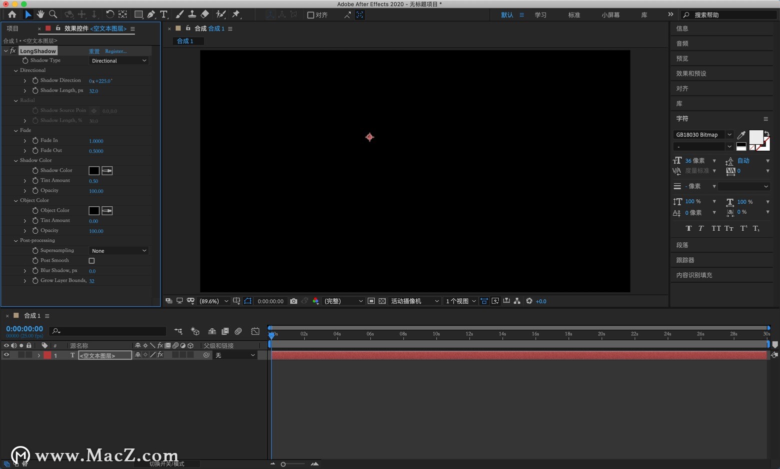
Task: Enable Draft 3D in timeline
Action: click(x=195, y=331)
